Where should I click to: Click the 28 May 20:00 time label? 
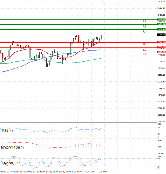[x=52, y=172]
